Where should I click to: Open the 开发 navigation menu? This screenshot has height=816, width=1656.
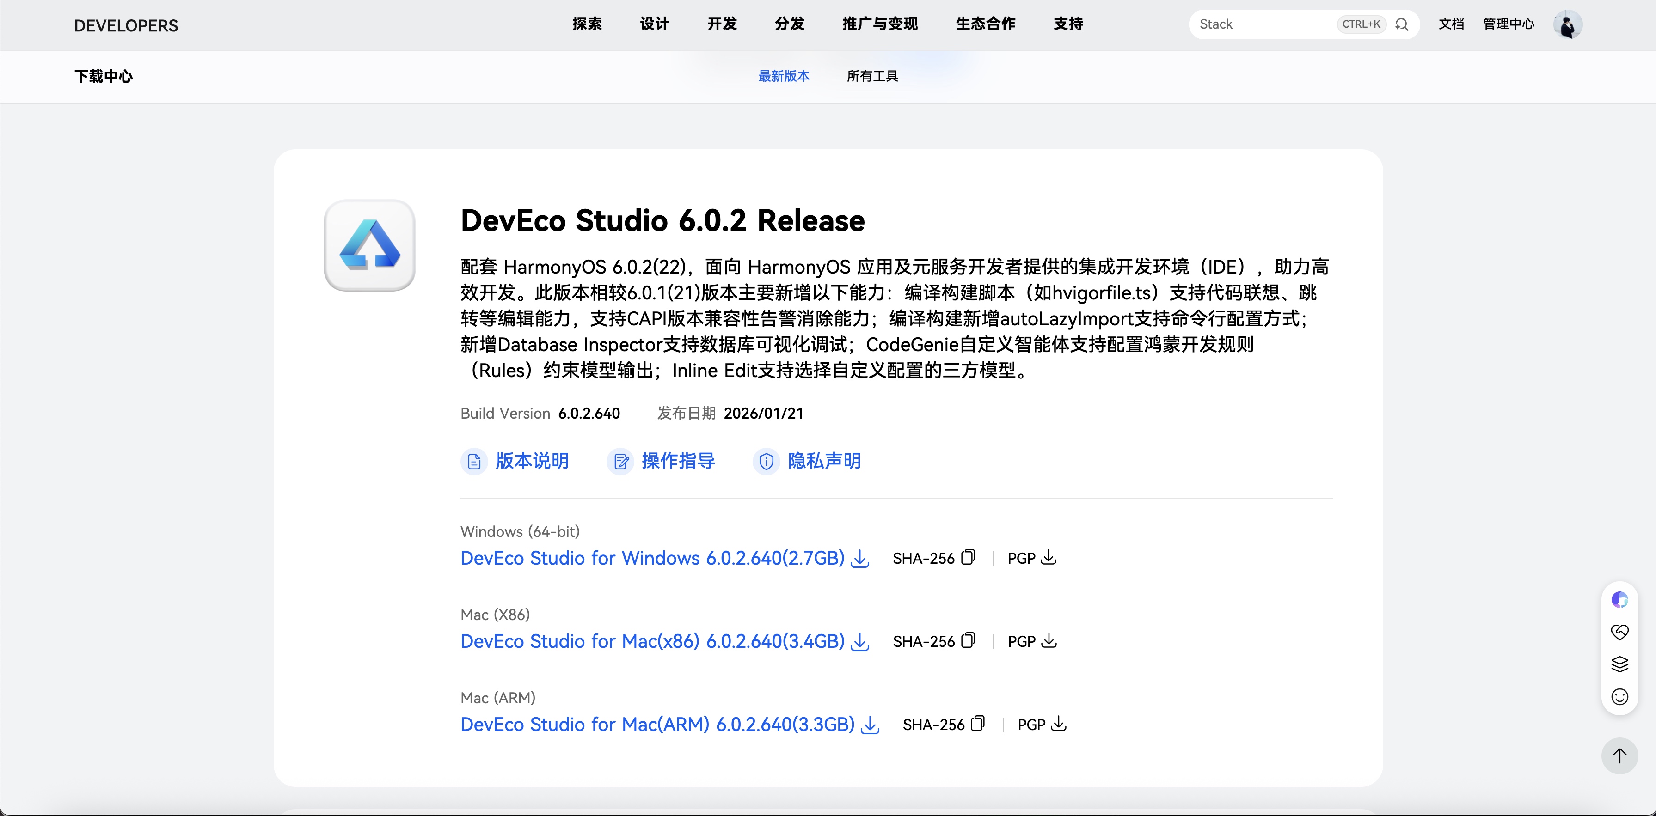(722, 24)
